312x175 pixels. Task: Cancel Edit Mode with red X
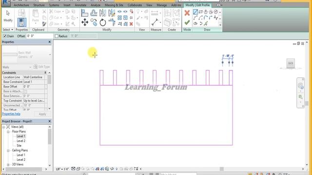pos(187,13)
